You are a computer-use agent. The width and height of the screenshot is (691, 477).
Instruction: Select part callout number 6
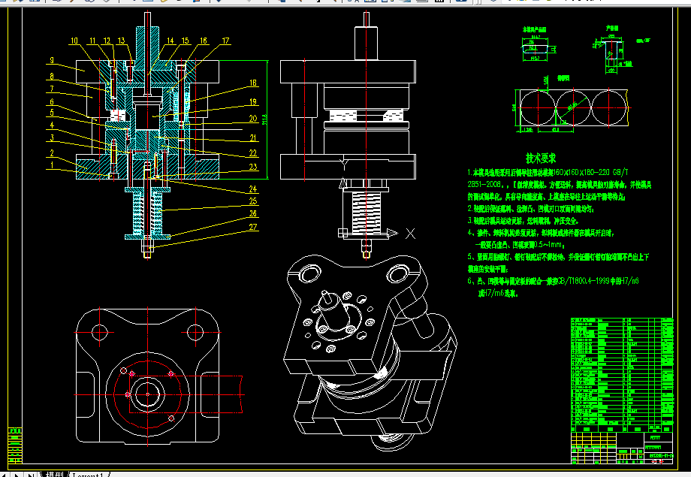pos(52,102)
